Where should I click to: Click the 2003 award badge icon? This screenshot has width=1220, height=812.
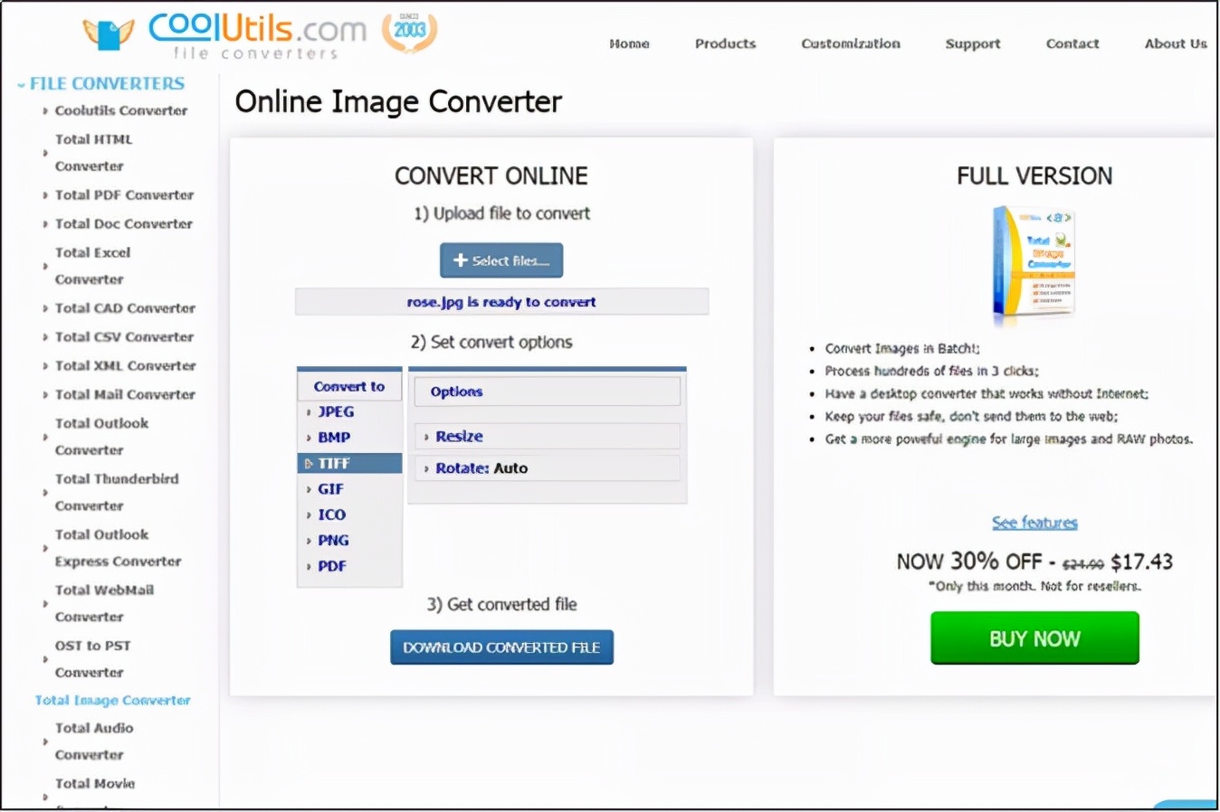click(409, 32)
